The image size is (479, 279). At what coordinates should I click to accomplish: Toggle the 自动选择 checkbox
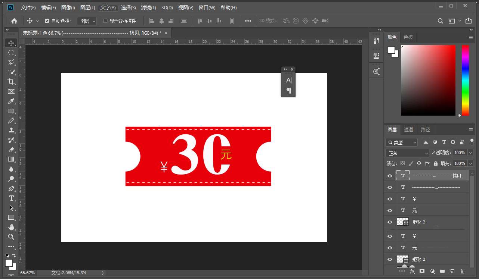pyautogui.click(x=47, y=21)
